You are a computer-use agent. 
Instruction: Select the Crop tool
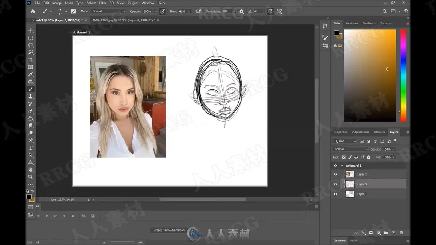31,60
